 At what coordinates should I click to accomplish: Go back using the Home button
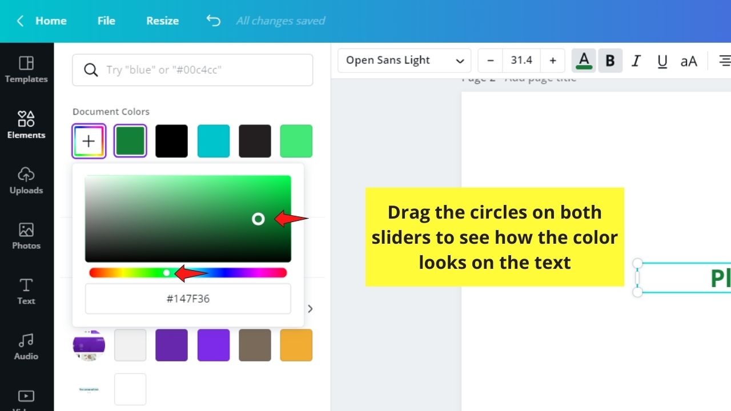(x=42, y=21)
